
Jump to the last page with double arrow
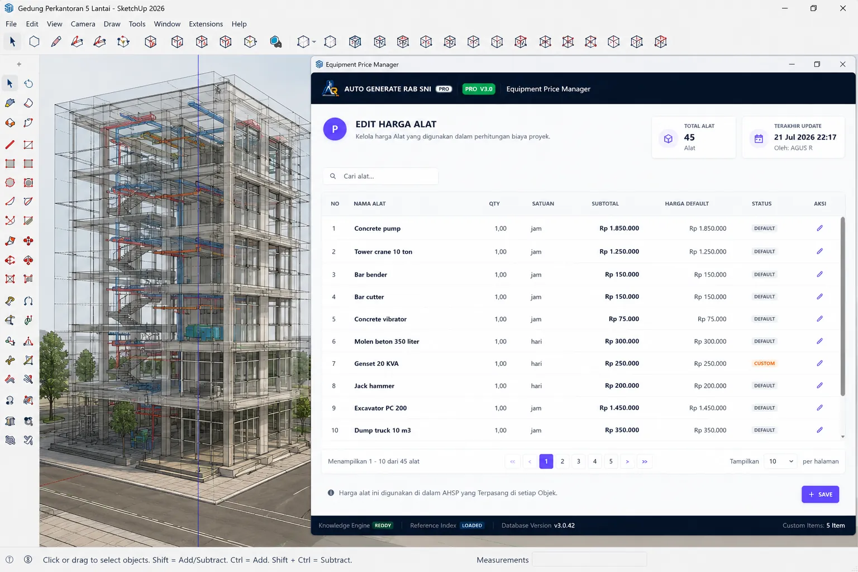645,461
